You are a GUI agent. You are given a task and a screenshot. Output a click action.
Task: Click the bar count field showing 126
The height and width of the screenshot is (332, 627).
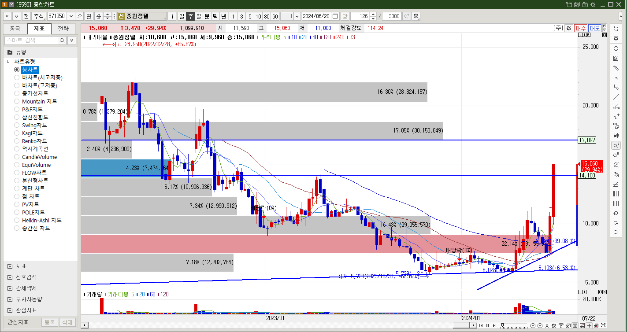(360, 16)
